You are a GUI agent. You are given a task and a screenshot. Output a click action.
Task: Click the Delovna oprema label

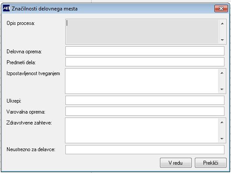(24, 52)
